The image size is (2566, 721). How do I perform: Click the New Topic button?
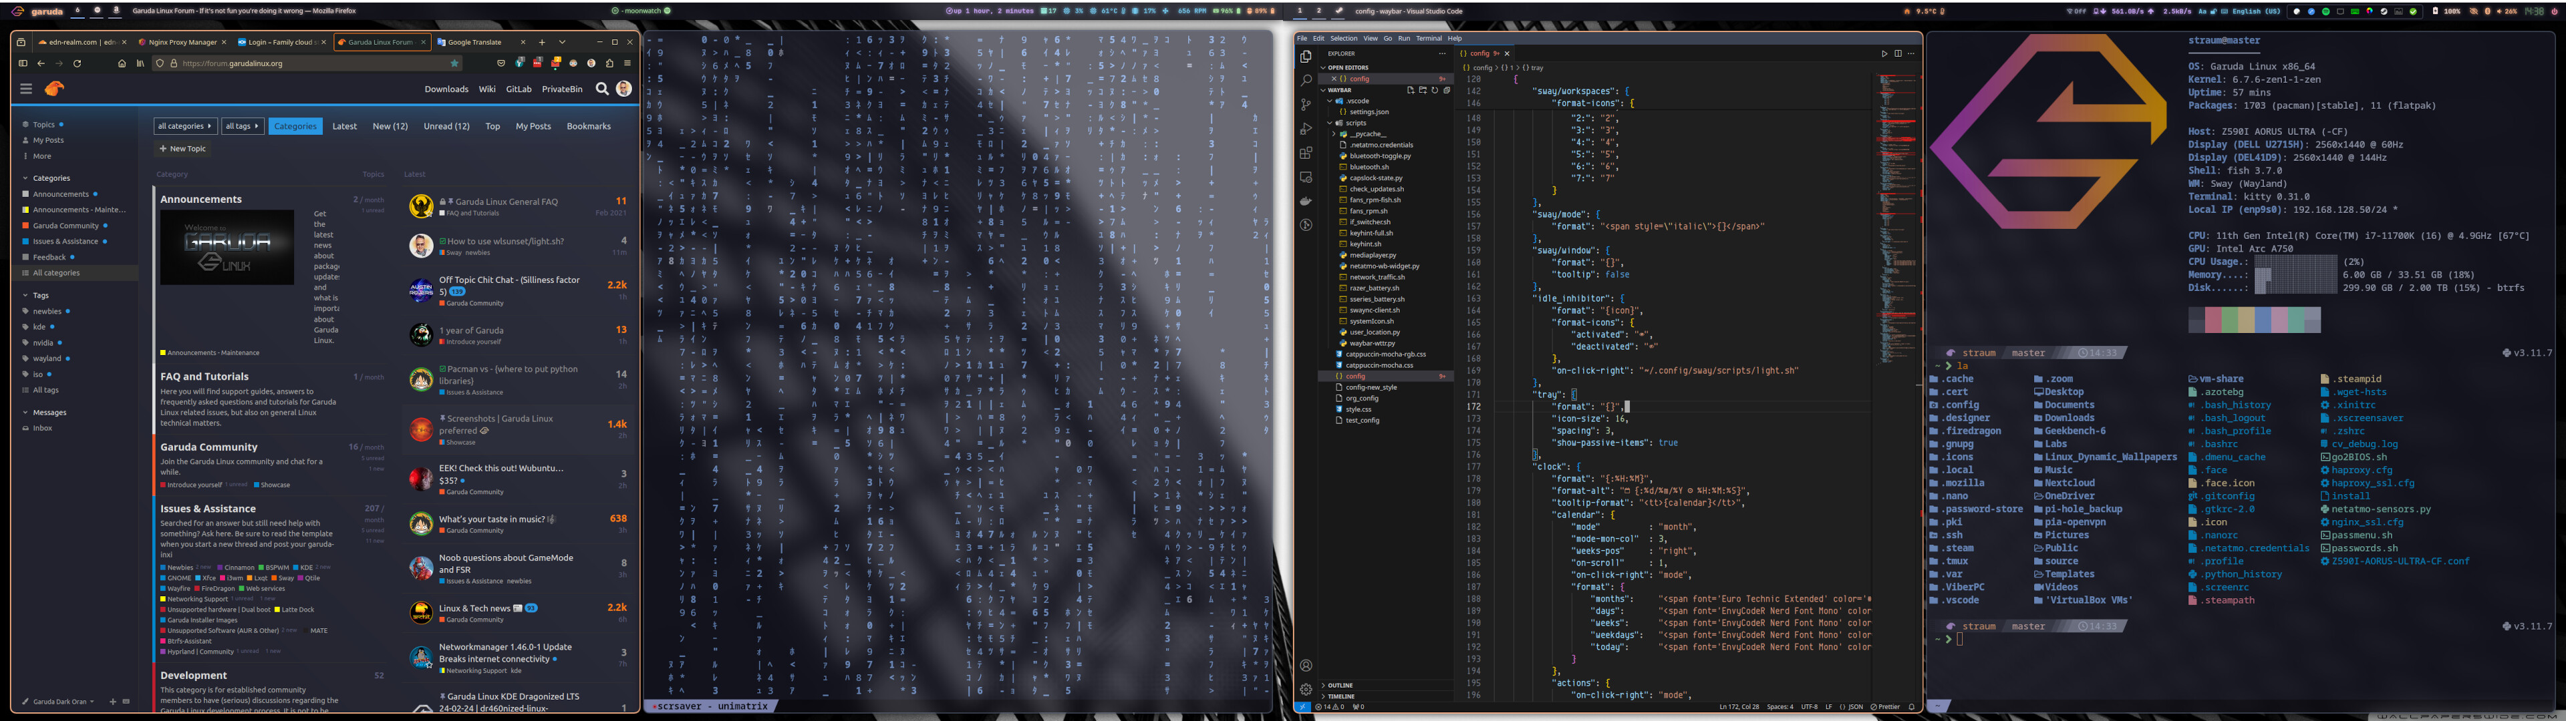tap(182, 150)
